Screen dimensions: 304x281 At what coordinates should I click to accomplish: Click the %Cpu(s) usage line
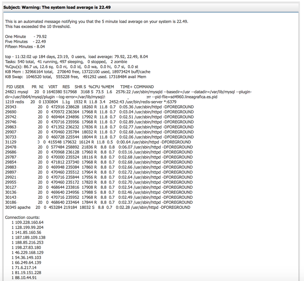(72, 67)
